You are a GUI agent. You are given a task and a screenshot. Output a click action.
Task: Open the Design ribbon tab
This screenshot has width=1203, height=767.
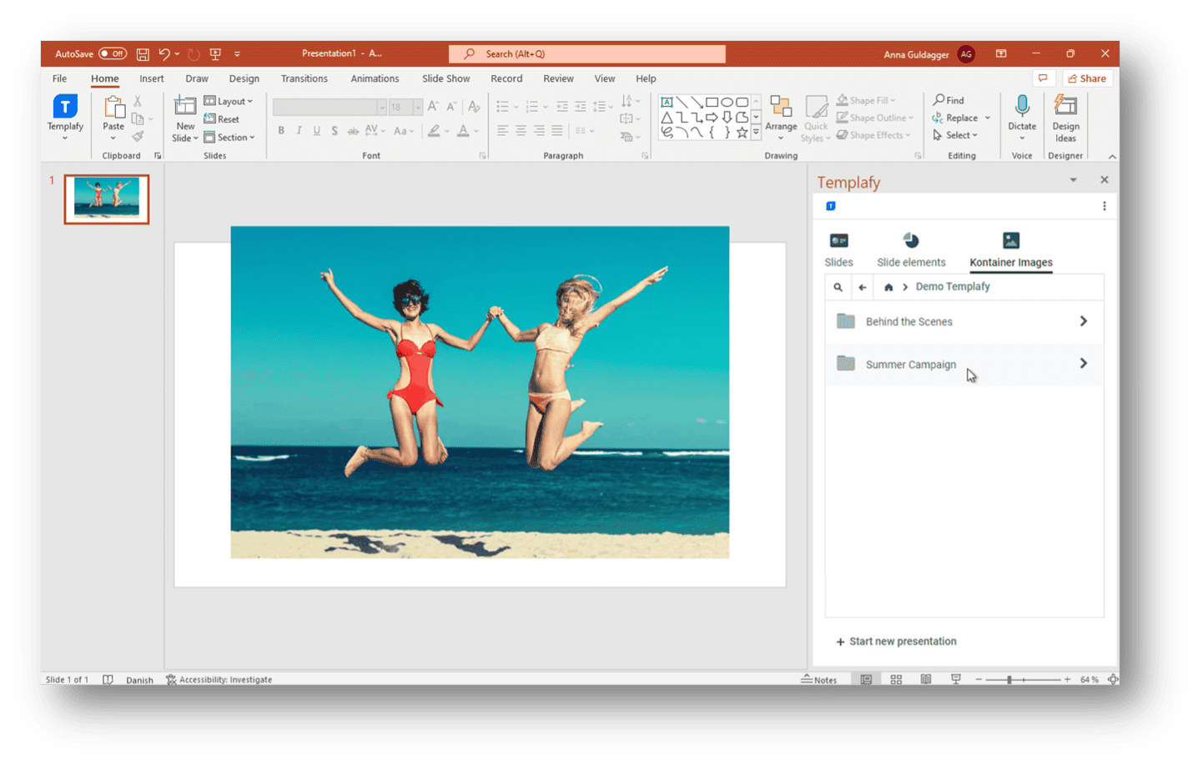coord(244,78)
